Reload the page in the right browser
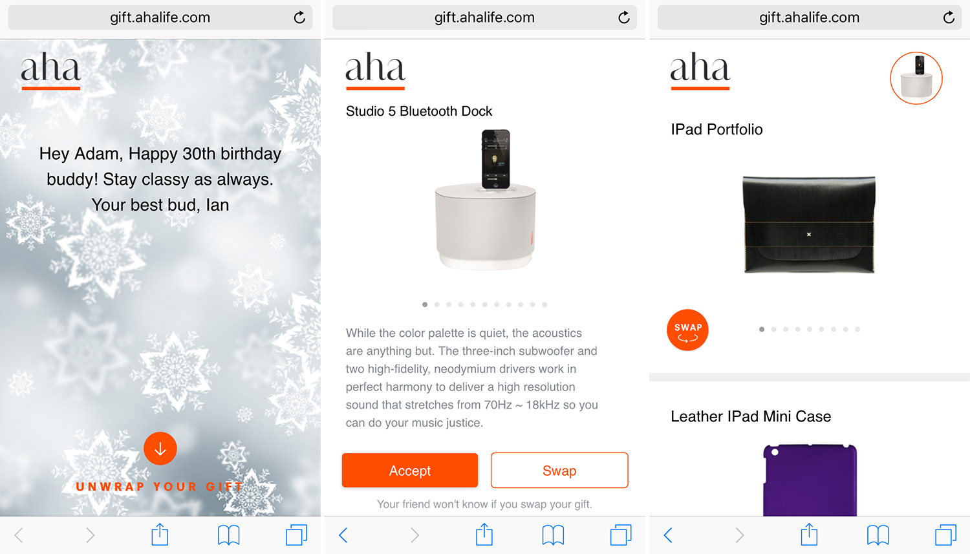Image resolution: width=970 pixels, height=554 pixels. [x=949, y=17]
